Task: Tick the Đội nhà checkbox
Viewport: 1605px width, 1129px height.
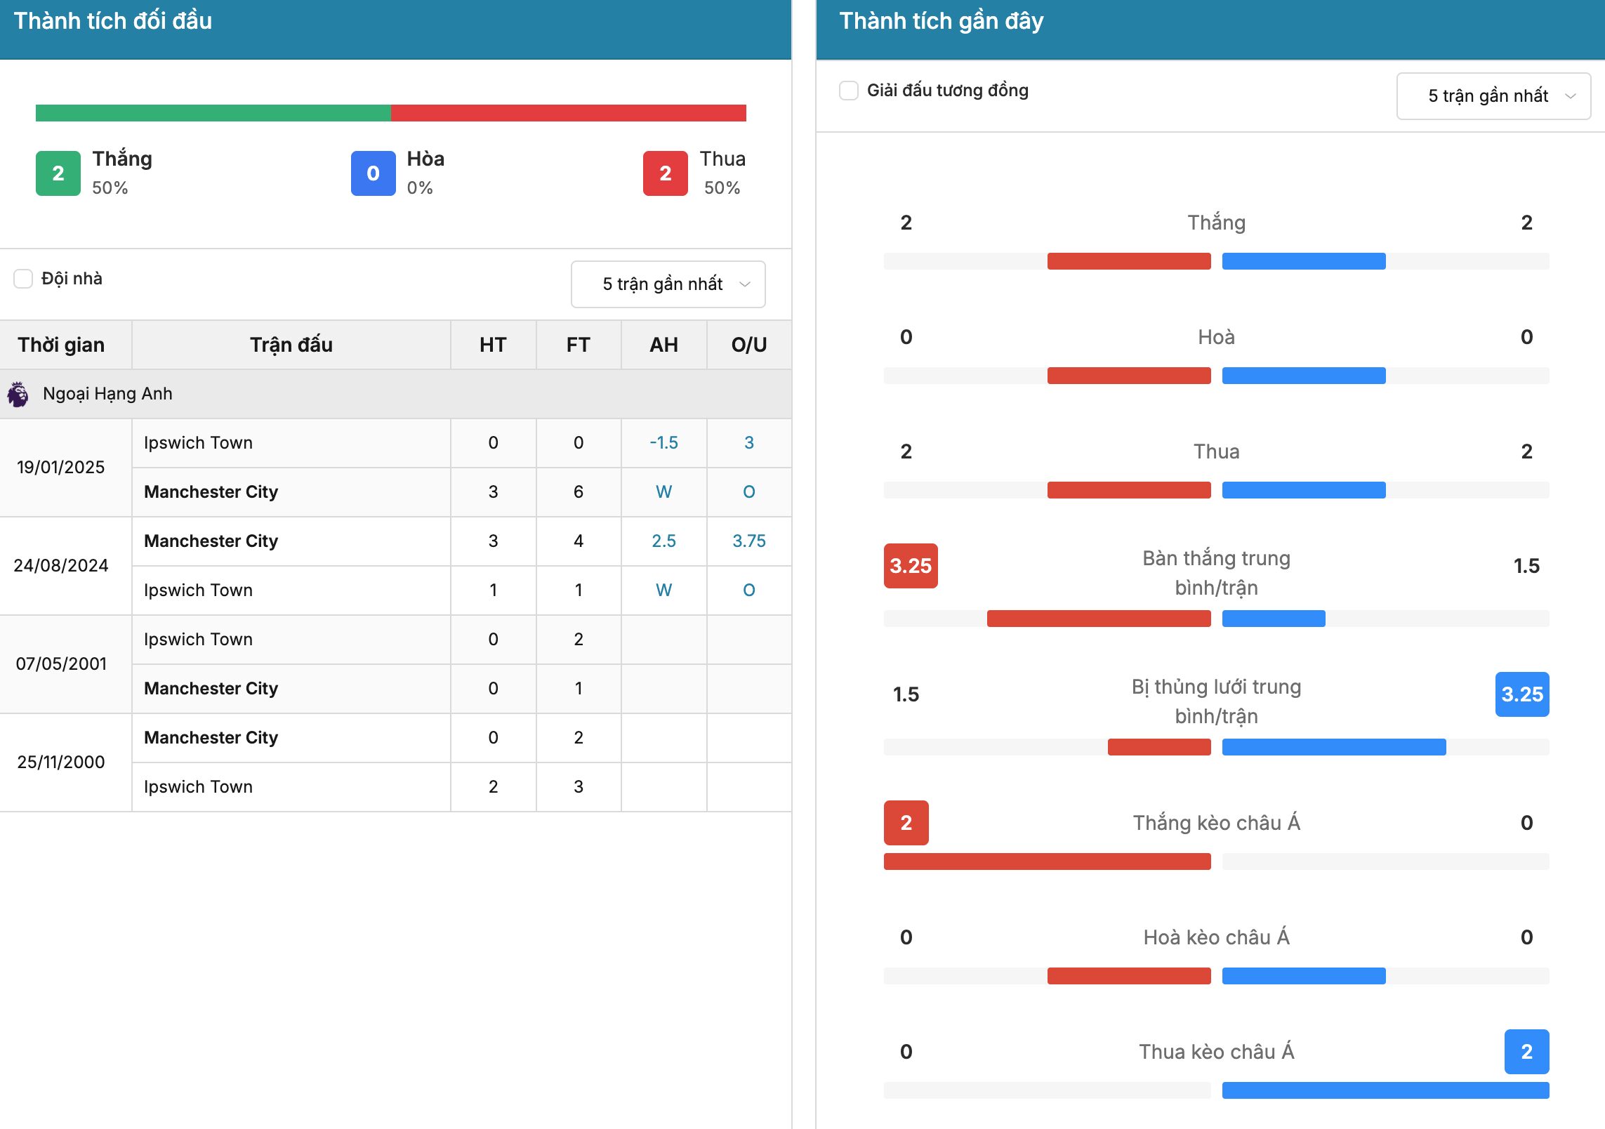Action: click(x=23, y=279)
